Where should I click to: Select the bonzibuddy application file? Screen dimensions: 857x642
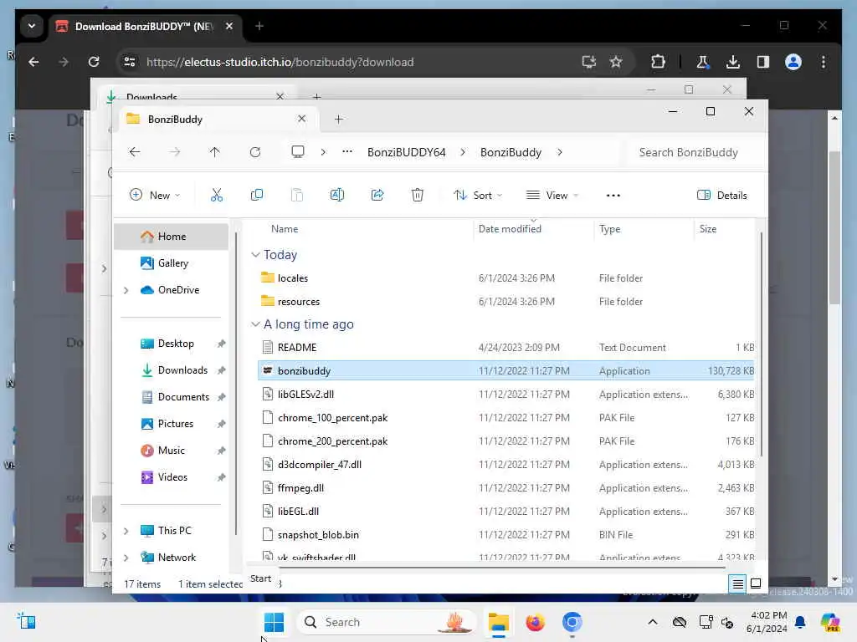tap(505, 370)
